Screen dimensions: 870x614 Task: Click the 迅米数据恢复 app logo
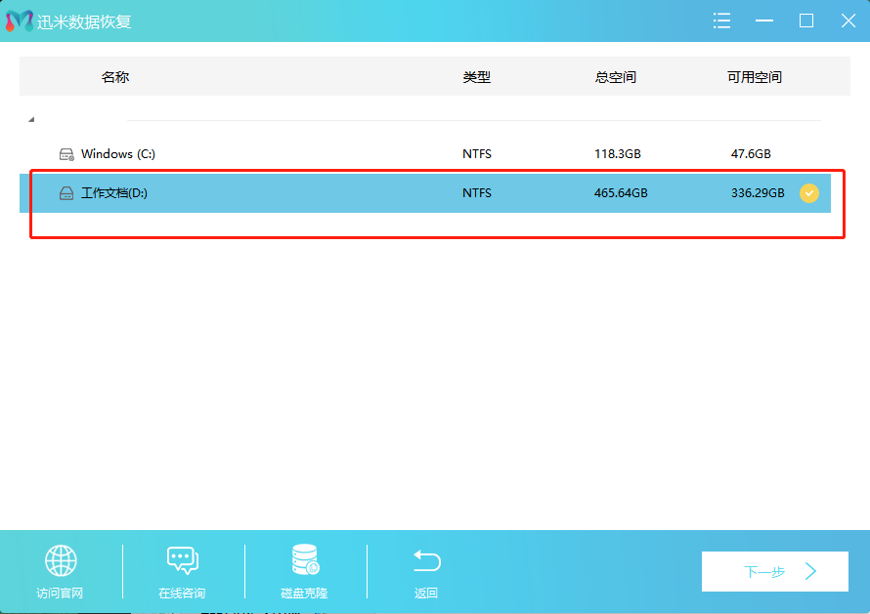pyautogui.click(x=19, y=20)
